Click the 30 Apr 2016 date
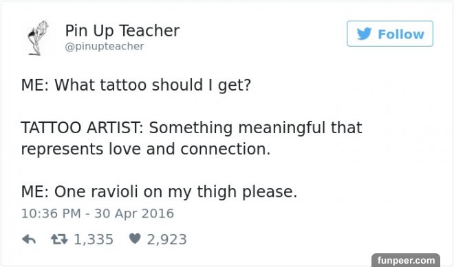The width and height of the screenshot is (454, 267). point(134,213)
